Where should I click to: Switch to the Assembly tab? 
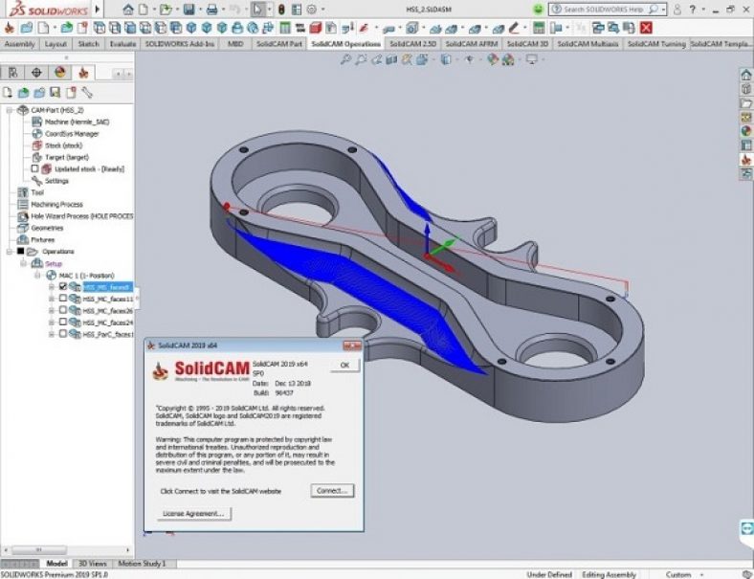click(x=19, y=44)
